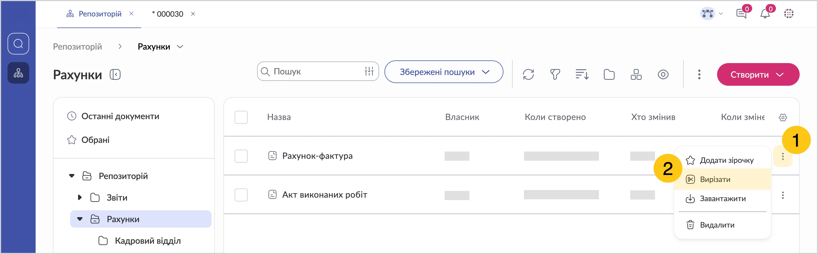Open the Створити dropdown button
Screen dimensions: 818x254
coord(758,75)
